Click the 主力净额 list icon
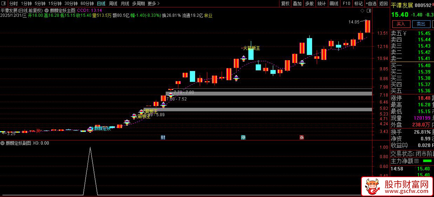 coord(416,161)
